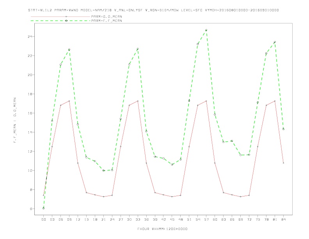
Task: Click the x-axis tick label 81
Action: pyautogui.click(x=275, y=219)
